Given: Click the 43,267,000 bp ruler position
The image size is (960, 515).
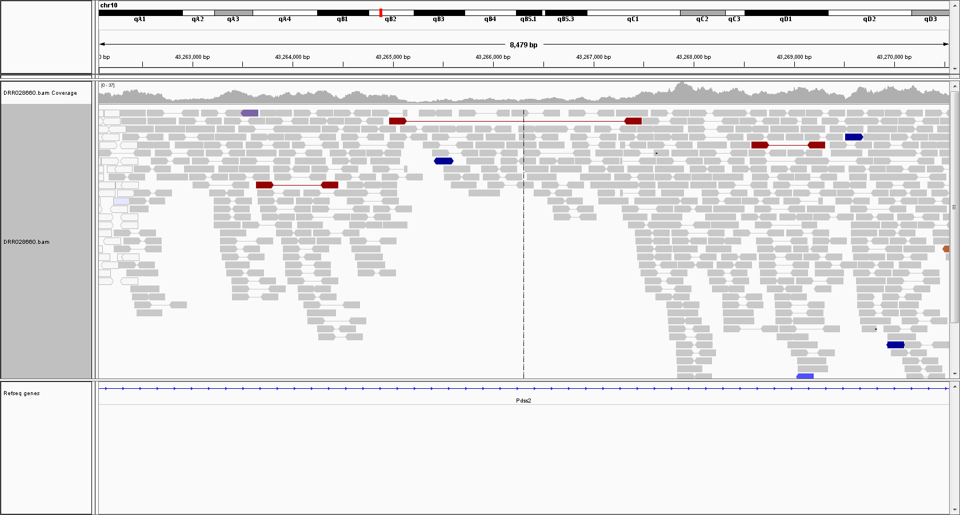Looking at the screenshot, I should tap(593, 57).
